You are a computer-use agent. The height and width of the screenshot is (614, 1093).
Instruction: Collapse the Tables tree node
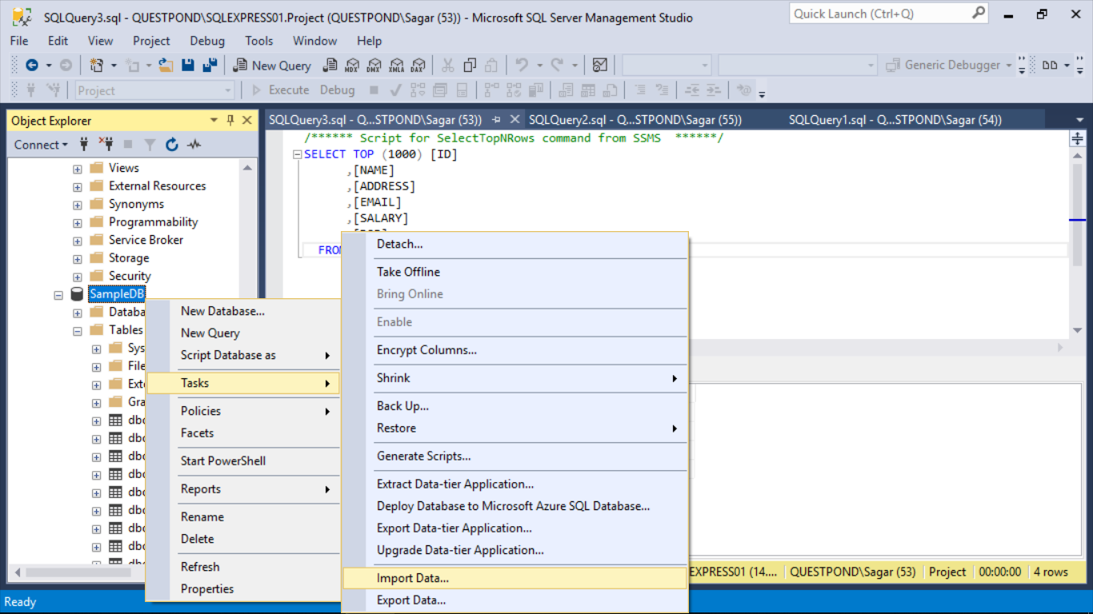(x=77, y=329)
